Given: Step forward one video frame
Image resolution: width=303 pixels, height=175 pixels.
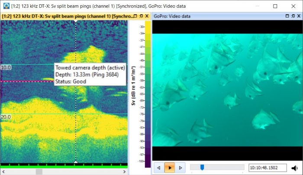Looking at the screenshot, I should [181, 168].
